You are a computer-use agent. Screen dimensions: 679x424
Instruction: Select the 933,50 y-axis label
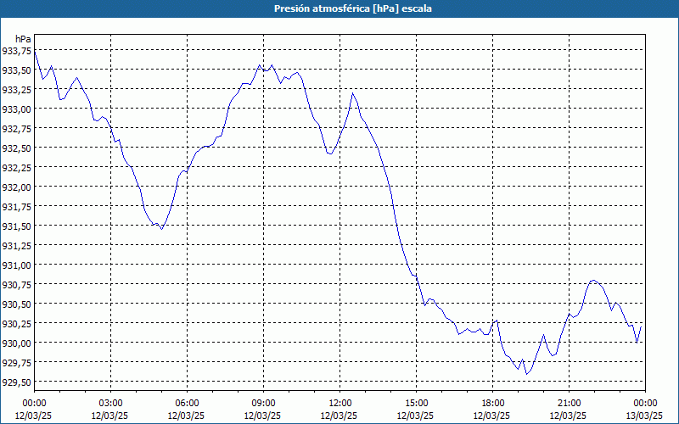[x=16, y=70]
